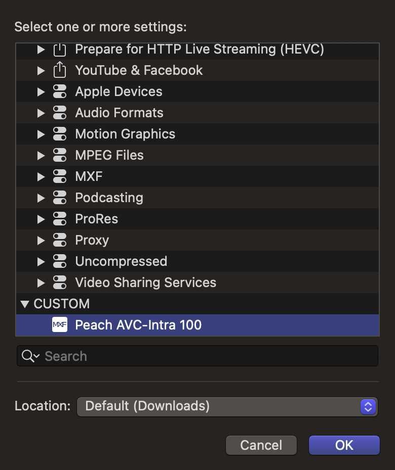Expand the MPEG Files group
The image size is (395, 470).
(x=41, y=156)
